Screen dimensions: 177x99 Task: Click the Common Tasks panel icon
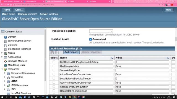coord(3,31)
